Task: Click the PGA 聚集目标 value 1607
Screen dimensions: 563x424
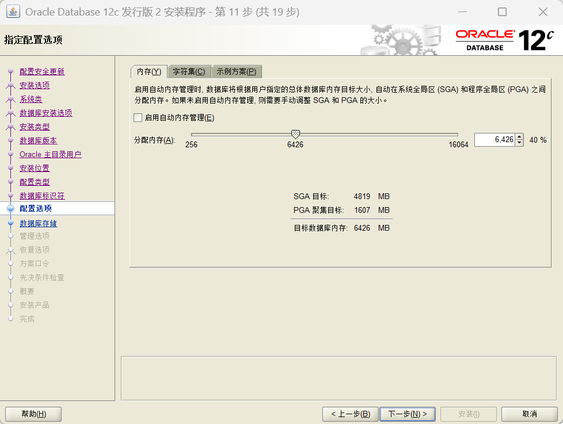Action: (x=362, y=210)
